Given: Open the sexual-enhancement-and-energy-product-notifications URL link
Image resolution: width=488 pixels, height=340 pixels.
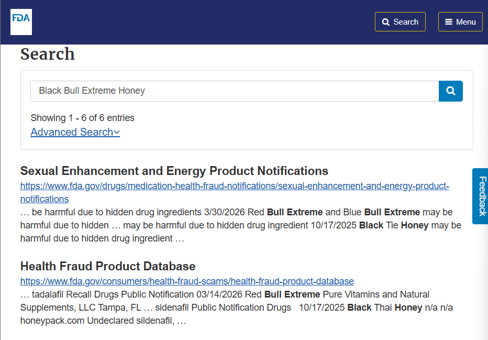Looking at the screenshot, I should 235,192.
